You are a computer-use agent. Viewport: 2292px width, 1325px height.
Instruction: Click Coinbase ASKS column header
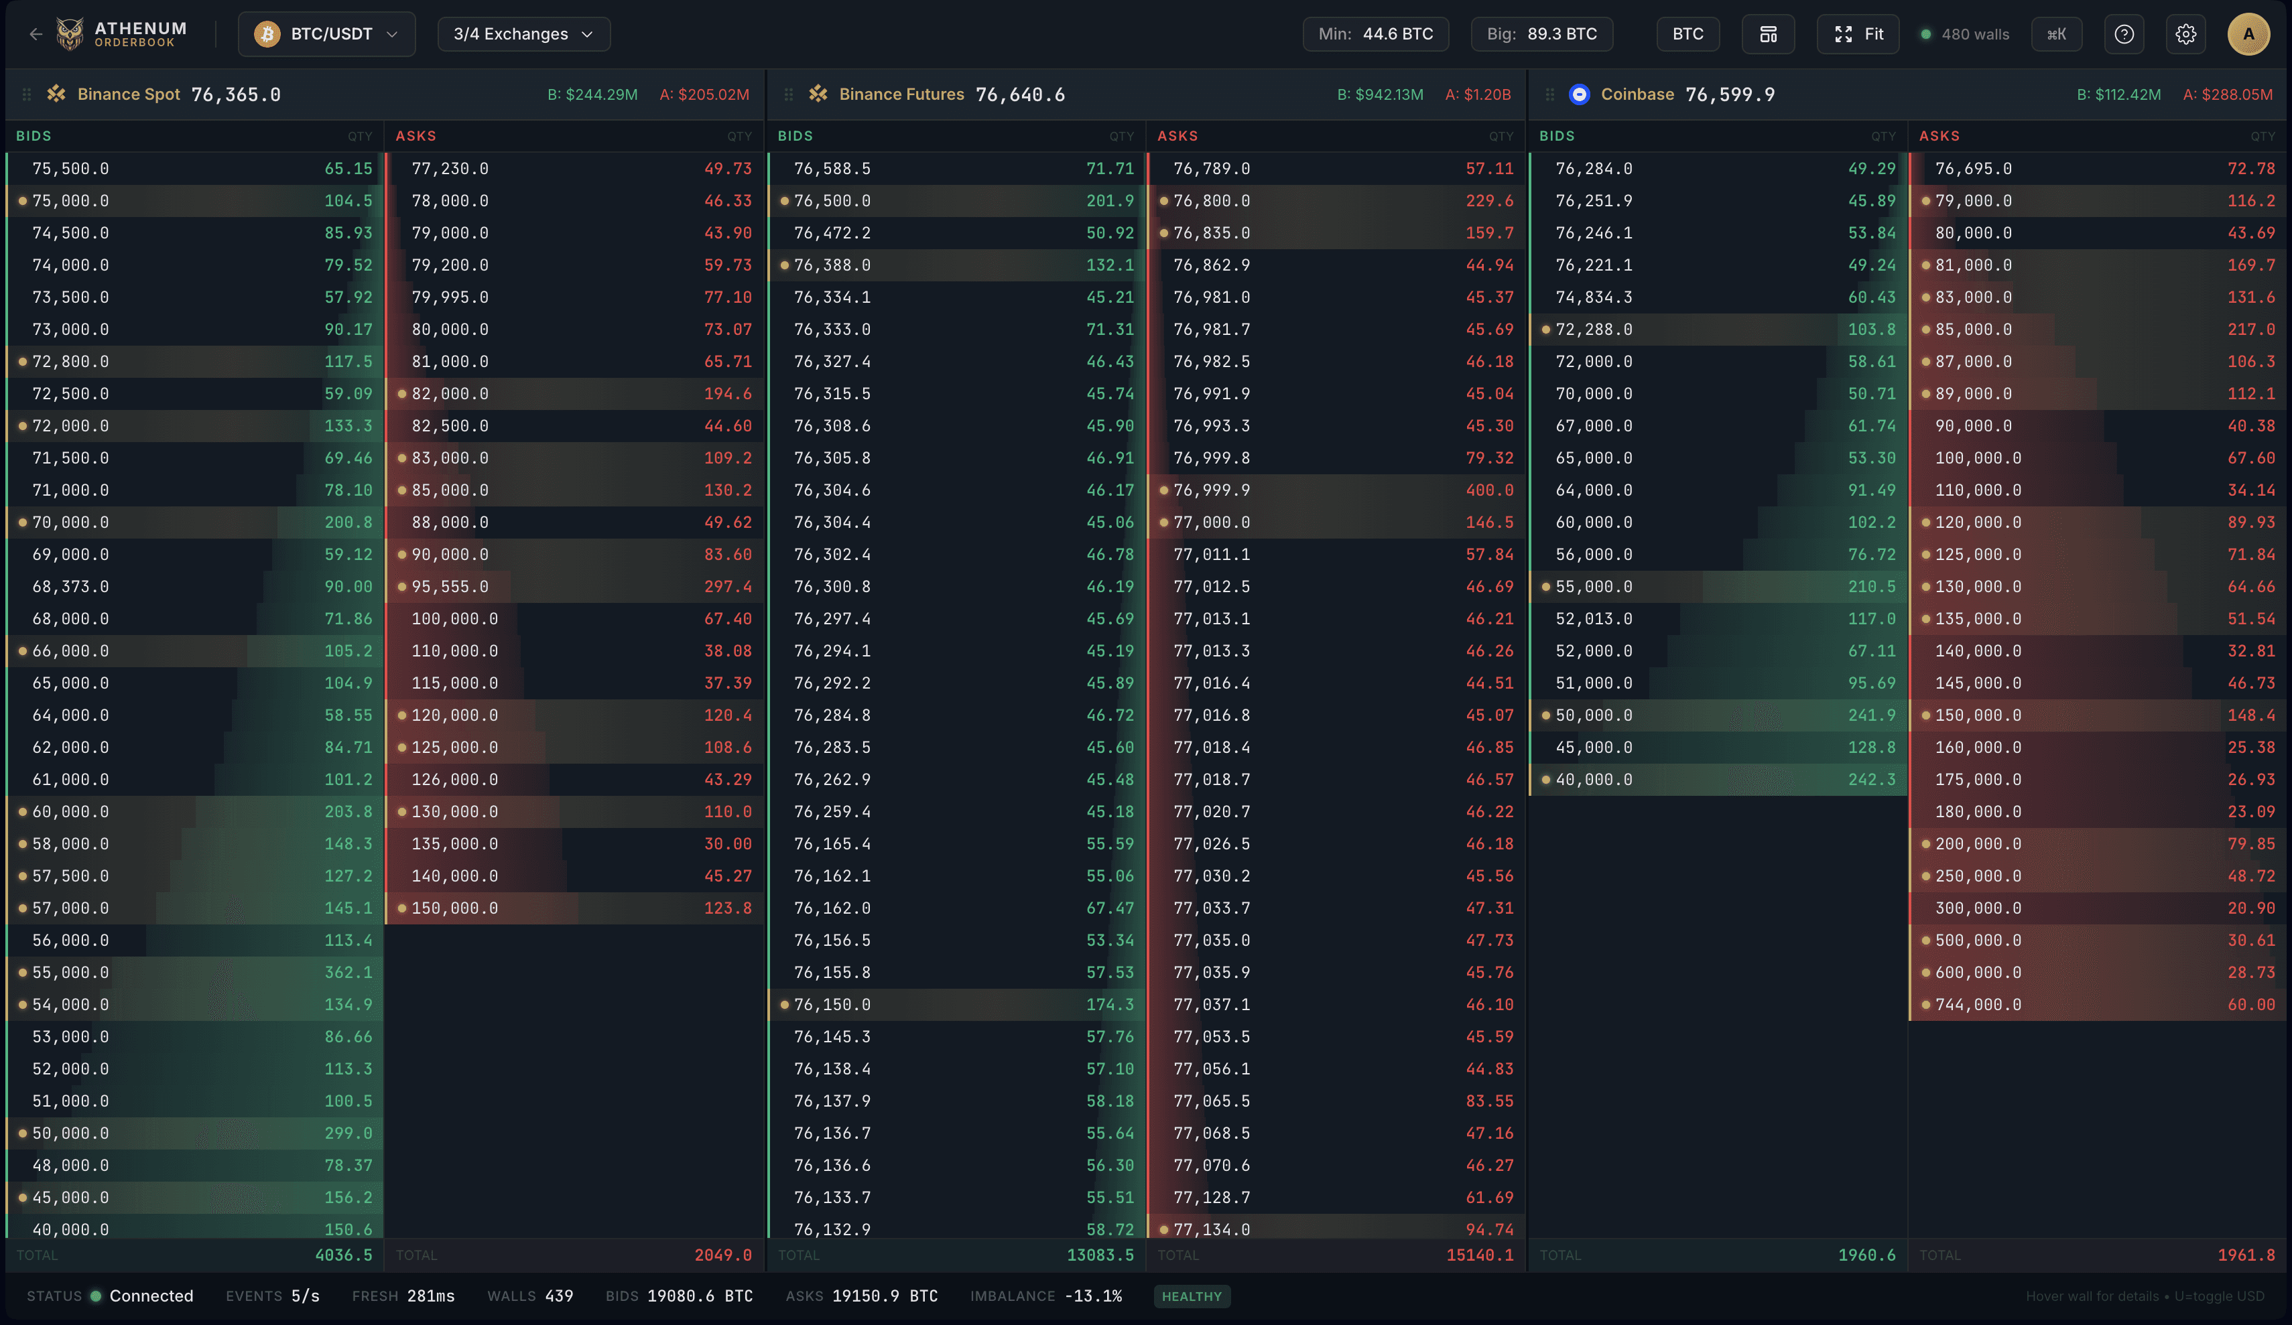[1939, 135]
